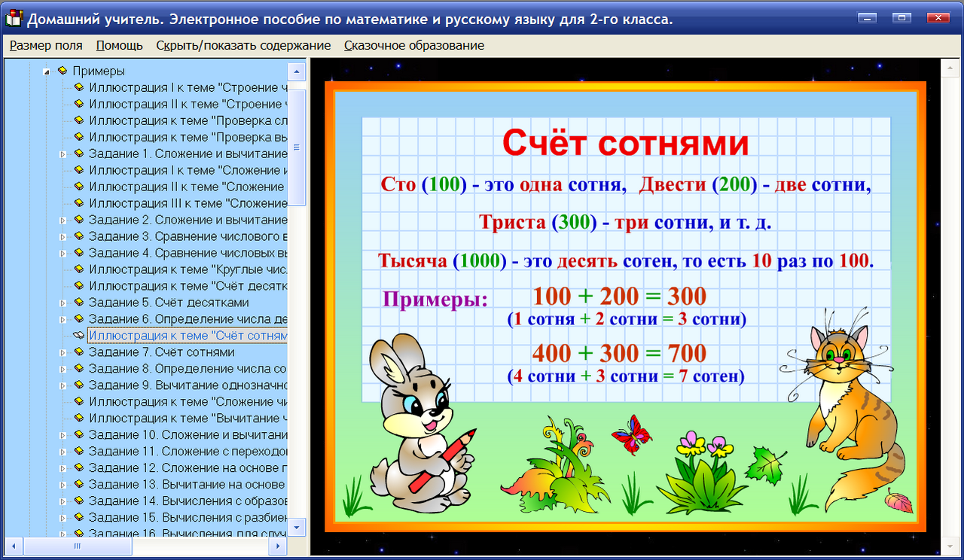Click the bookmark icon beside "Иллюстрация к теме "Круглые чис..."
Viewport: 964px width, 560px height.
coord(78,269)
